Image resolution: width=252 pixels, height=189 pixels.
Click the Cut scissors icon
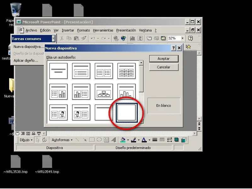pyautogui.click(x=62, y=38)
